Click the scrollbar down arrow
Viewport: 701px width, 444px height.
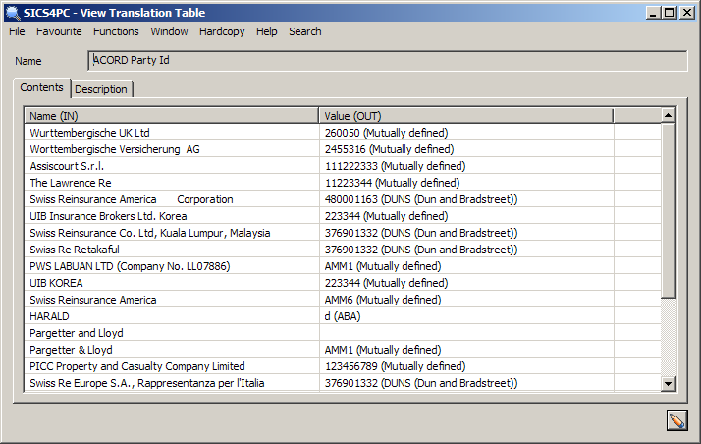point(669,383)
